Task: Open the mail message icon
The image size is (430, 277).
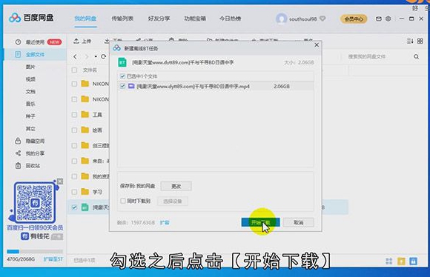Action: (x=378, y=19)
